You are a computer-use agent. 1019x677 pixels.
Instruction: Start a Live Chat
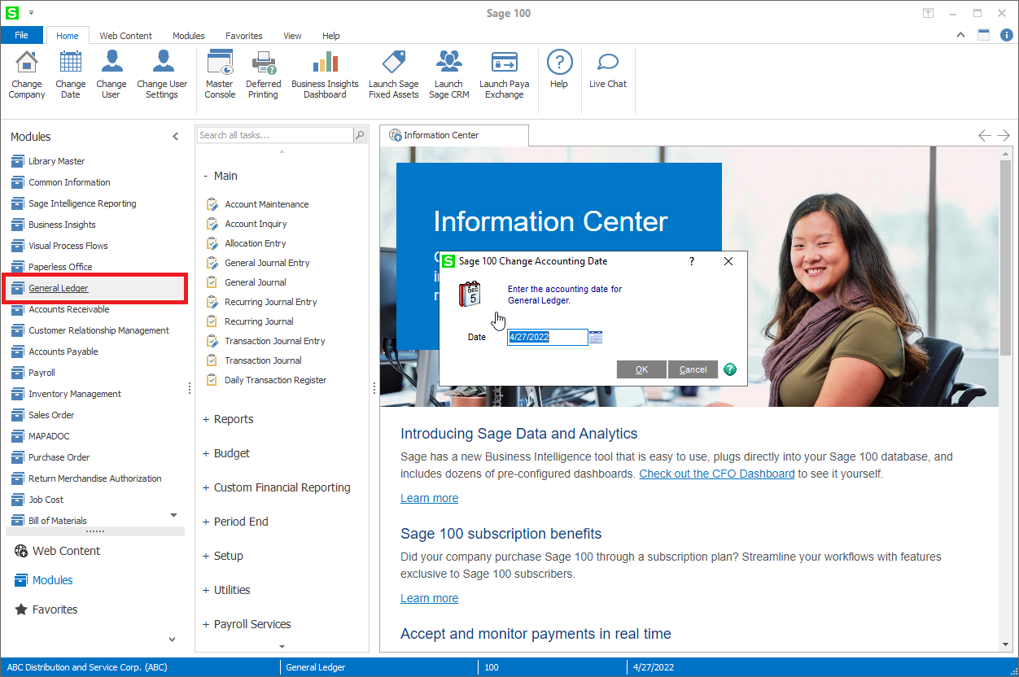[x=608, y=69]
